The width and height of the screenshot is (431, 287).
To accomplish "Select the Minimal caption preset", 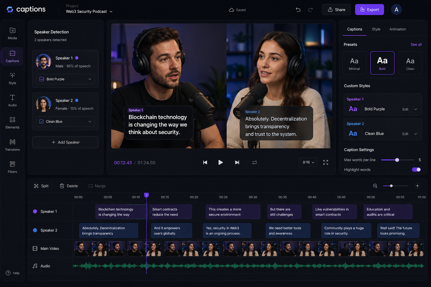I will [354, 63].
